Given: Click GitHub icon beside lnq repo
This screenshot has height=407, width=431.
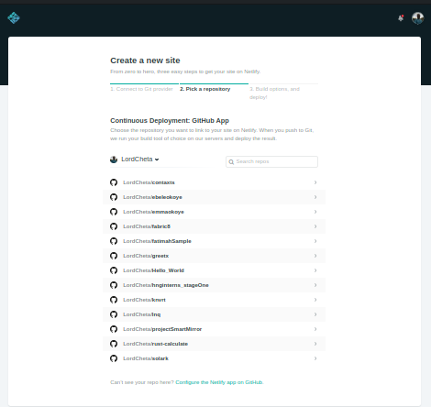Looking at the screenshot, I should 114,314.
